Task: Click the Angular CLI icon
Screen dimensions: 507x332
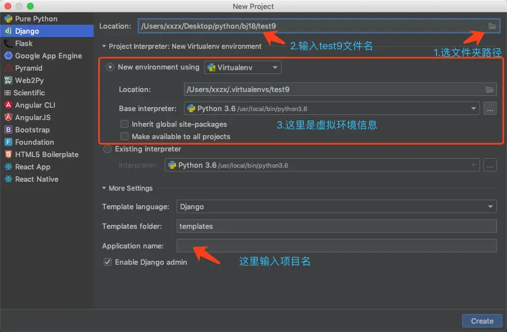Action: click(x=8, y=105)
